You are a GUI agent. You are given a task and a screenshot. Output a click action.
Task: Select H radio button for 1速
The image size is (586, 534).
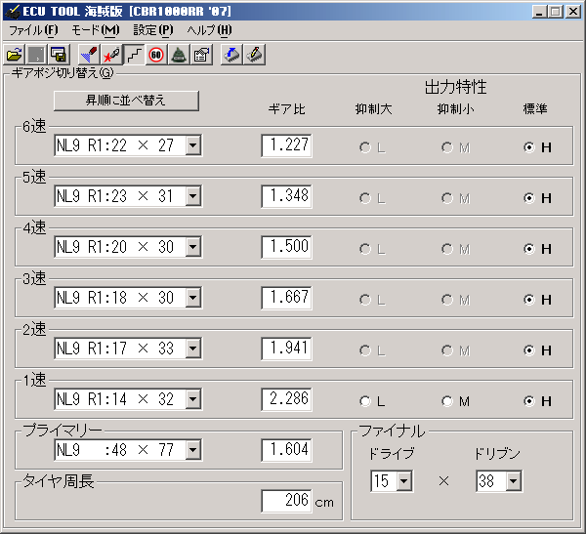[537, 401]
